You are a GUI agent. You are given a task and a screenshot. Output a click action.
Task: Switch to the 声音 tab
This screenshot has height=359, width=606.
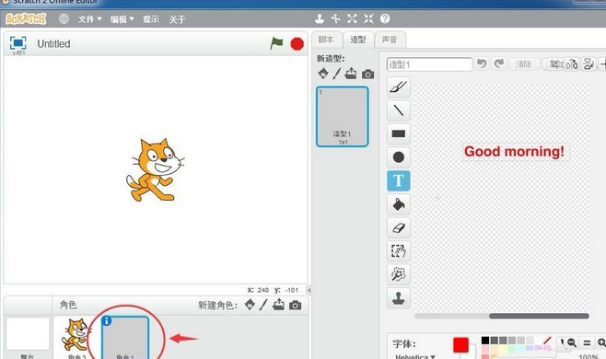point(390,40)
